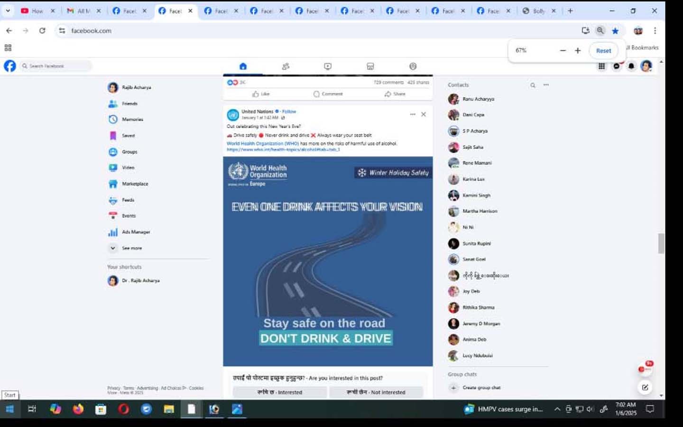Open the tab search dropdown arrow
This screenshot has width=683, height=427.
coord(8,11)
